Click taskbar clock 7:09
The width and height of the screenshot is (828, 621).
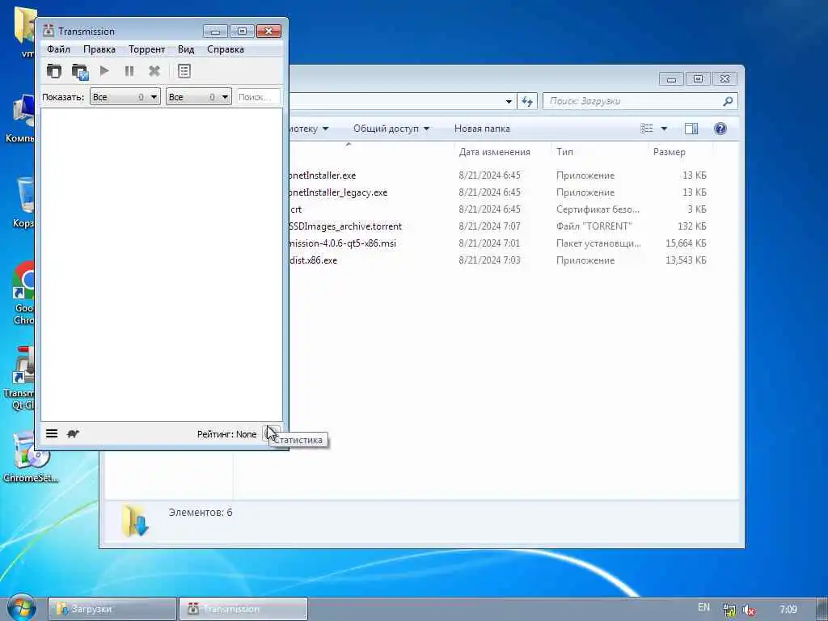[x=788, y=610]
